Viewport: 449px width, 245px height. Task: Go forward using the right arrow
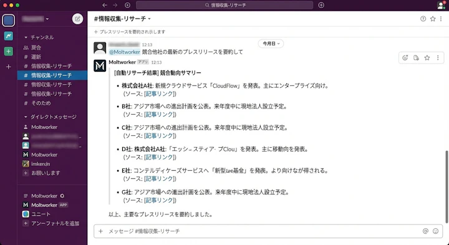pyautogui.click(x=115, y=5)
